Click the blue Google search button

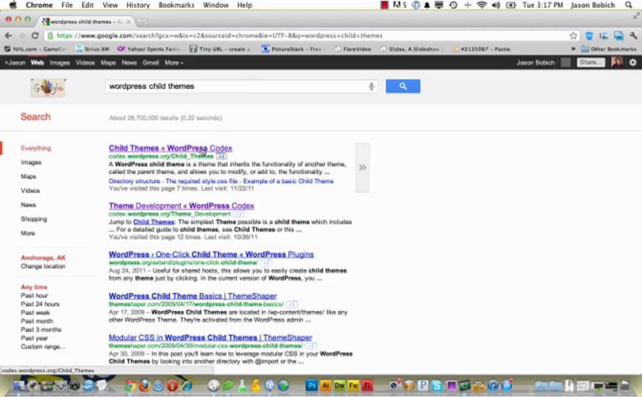(x=403, y=86)
